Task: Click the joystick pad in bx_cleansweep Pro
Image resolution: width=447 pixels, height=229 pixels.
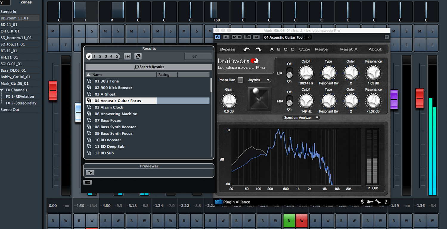Action: coord(259,99)
